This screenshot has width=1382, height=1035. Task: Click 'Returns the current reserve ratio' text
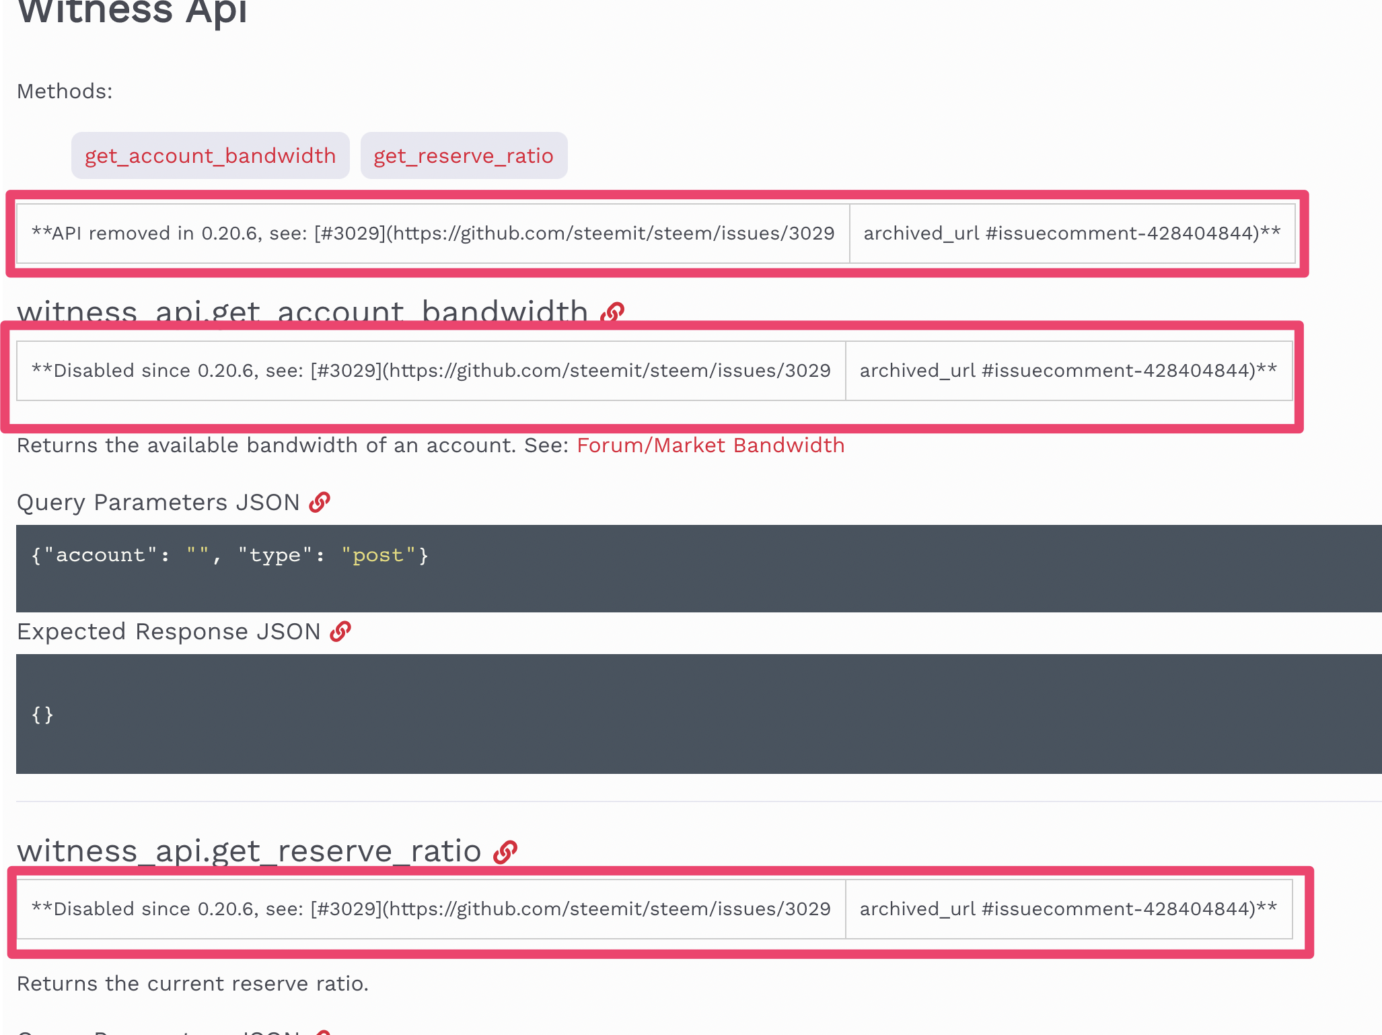point(192,984)
